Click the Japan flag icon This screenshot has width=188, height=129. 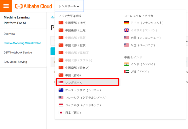click(x=61, y=112)
